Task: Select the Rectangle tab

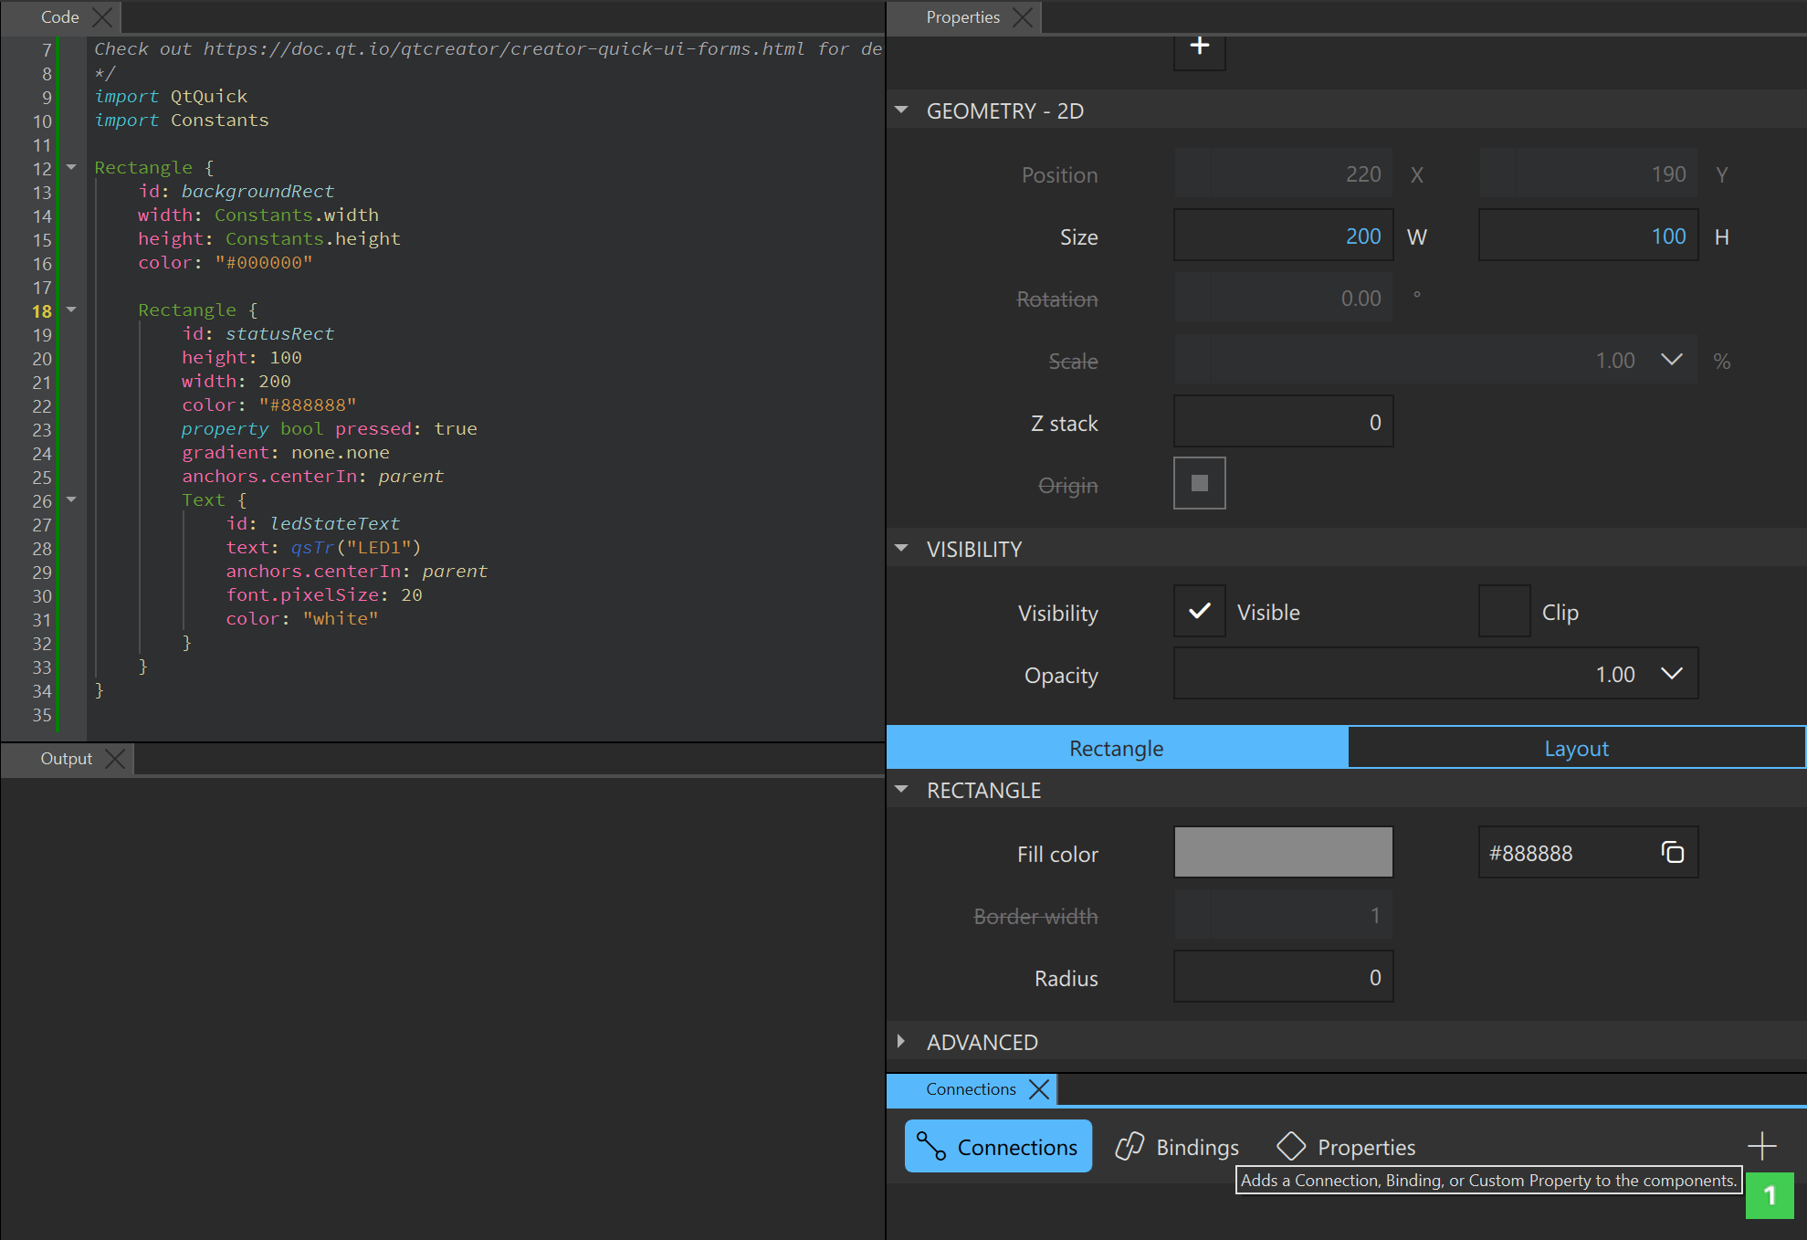Action: [1116, 748]
